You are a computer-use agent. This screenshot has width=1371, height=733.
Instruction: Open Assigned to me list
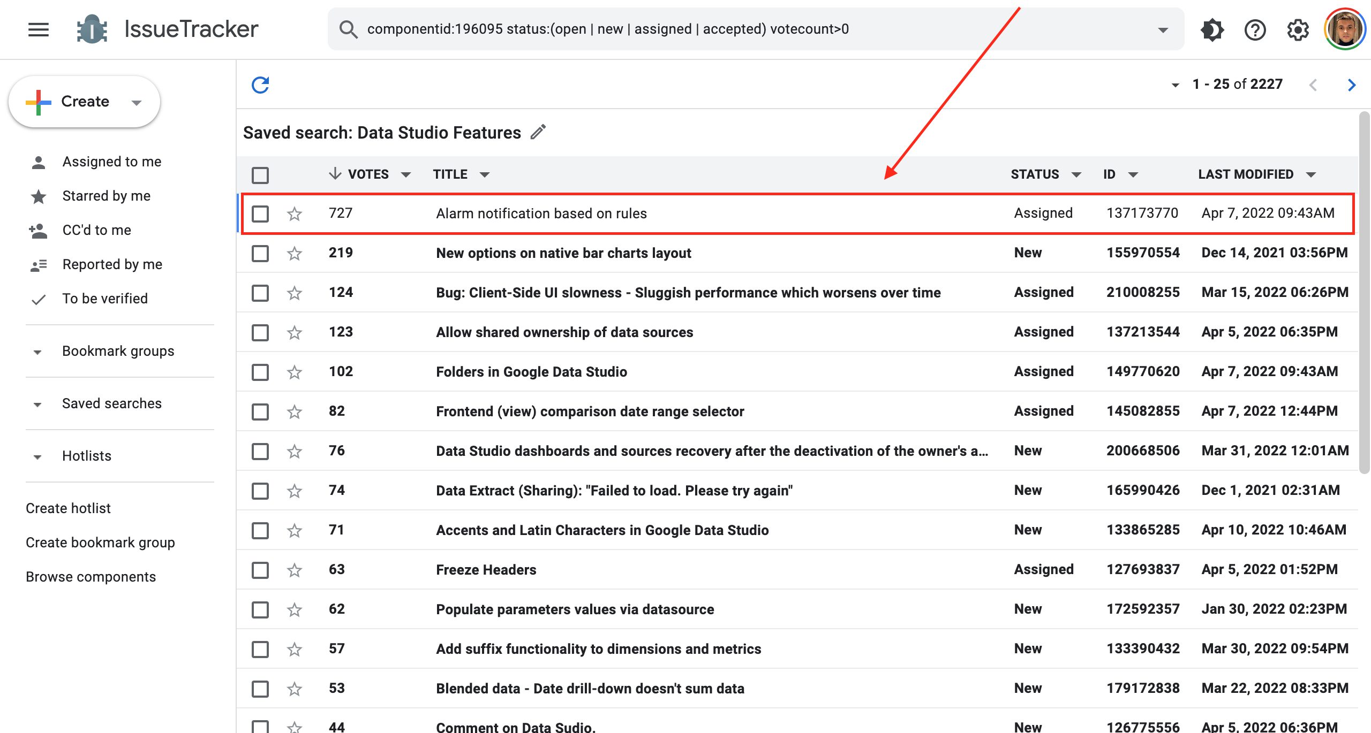111,162
